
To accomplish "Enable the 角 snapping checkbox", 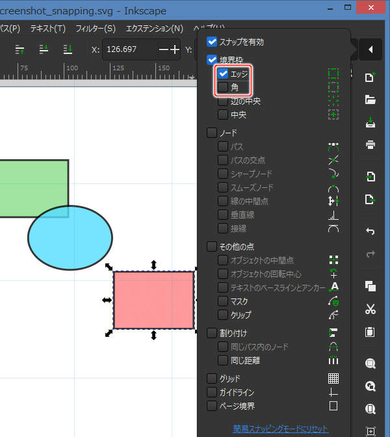I will [224, 87].
